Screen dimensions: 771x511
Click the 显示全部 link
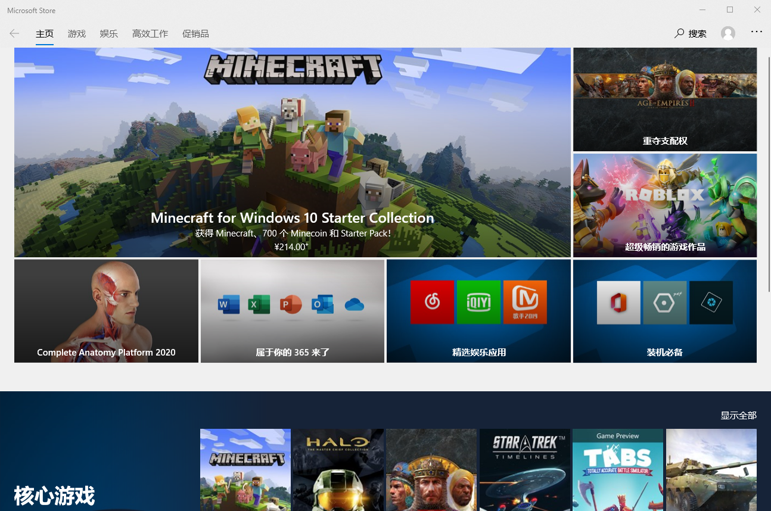(x=738, y=415)
